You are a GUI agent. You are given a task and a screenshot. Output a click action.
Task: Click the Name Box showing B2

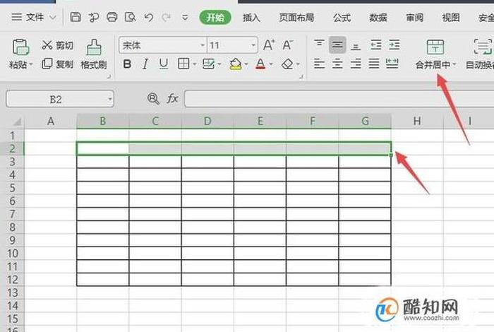[x=60, y=99]
